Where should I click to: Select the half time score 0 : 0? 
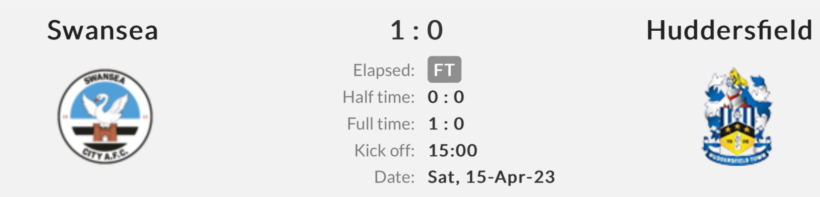446,97
